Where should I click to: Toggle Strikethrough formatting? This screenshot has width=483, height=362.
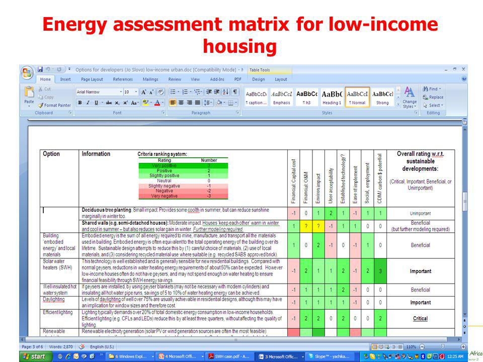pyautogui.click(x=109, y=103)
